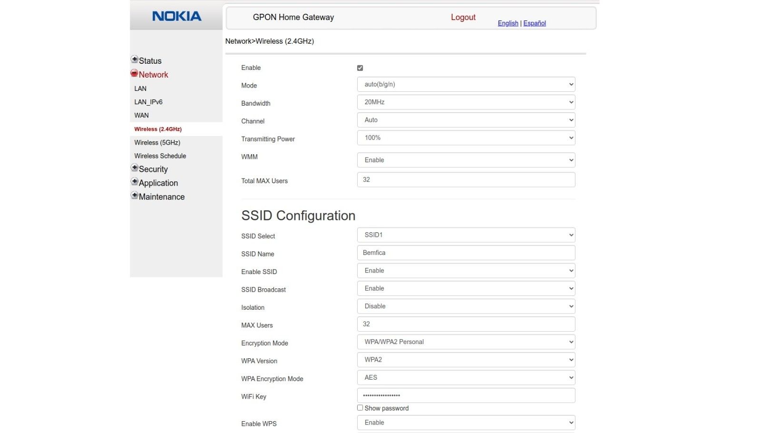Image resolution: width=769 pixels, height=433 pixels.
Task: Click the SSID Name field showing Bemfica
Action: 466,253
